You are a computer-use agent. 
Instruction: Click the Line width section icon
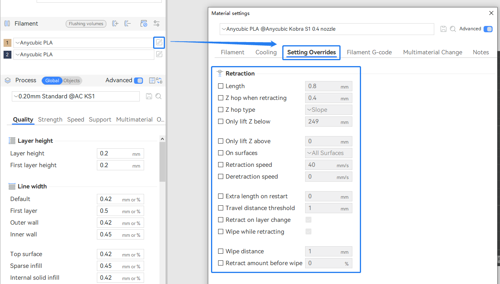[x=12, y=186]
